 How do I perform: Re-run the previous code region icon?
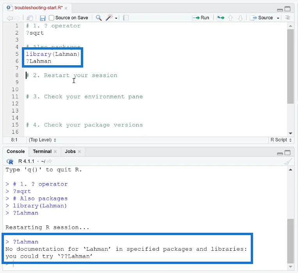click(x=221, y=18)
